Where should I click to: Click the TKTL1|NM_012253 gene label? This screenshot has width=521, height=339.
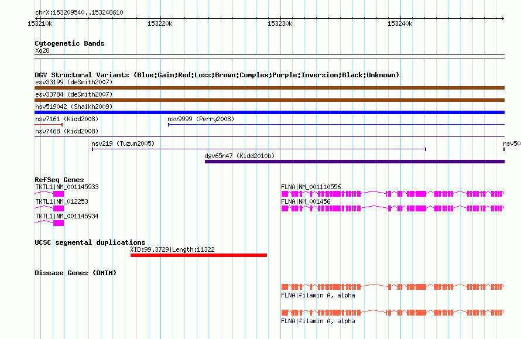pos(61,201)
